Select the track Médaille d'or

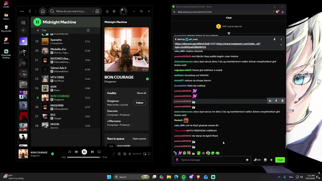[65, 51]
